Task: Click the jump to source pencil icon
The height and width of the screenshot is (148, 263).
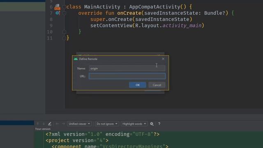Action: [x=50, y=124]
